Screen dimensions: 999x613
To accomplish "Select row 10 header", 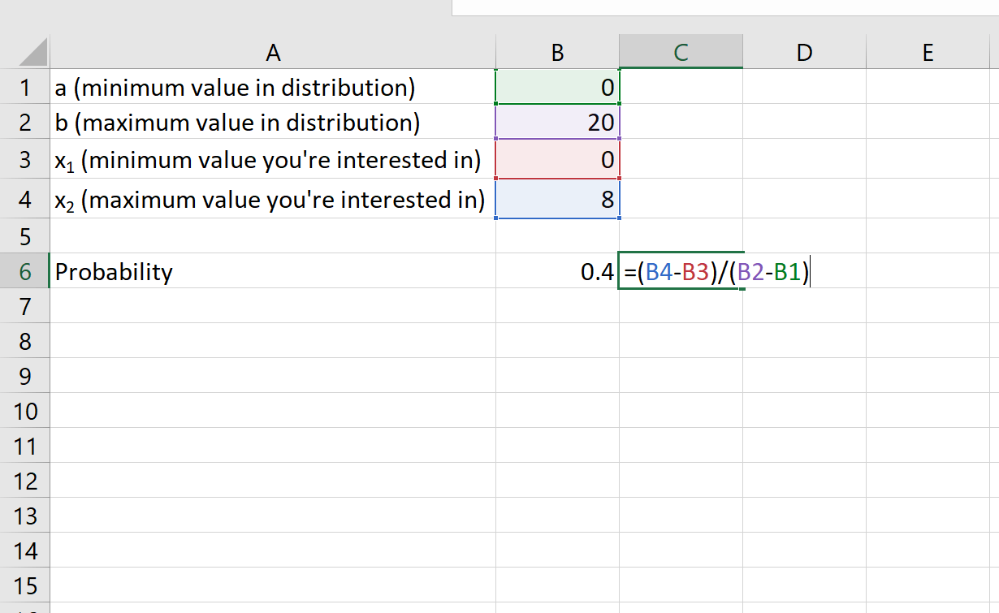I will (x=25, y=411).
